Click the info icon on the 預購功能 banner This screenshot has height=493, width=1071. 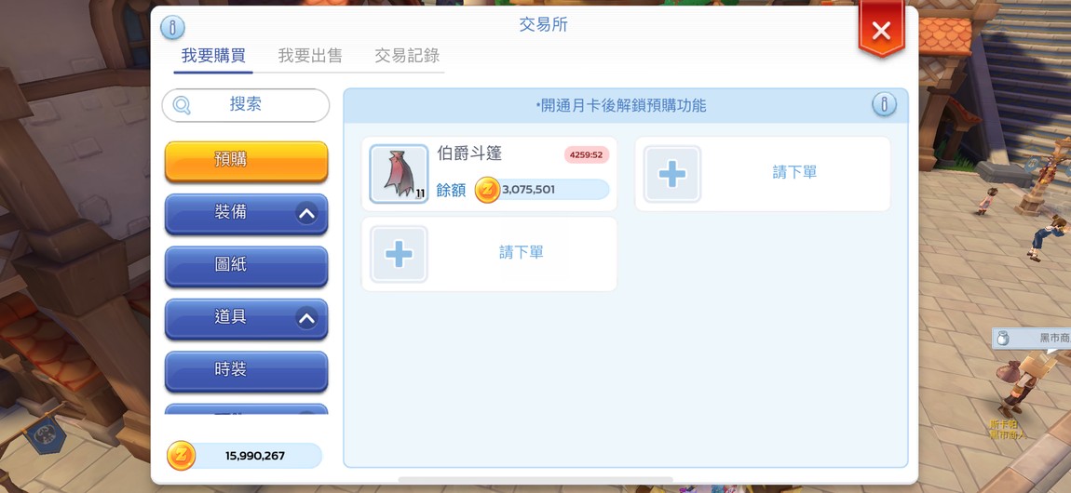pos(884,104)
